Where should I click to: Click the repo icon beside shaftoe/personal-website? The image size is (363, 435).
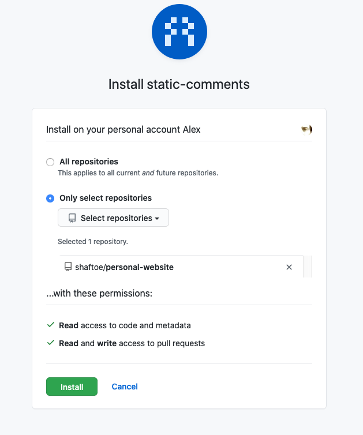(x=68, y=267)
